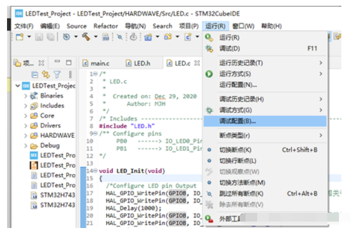Select 运行(R) in the run menu
Viewport: 353px width, 242px height.
point(265,37)
